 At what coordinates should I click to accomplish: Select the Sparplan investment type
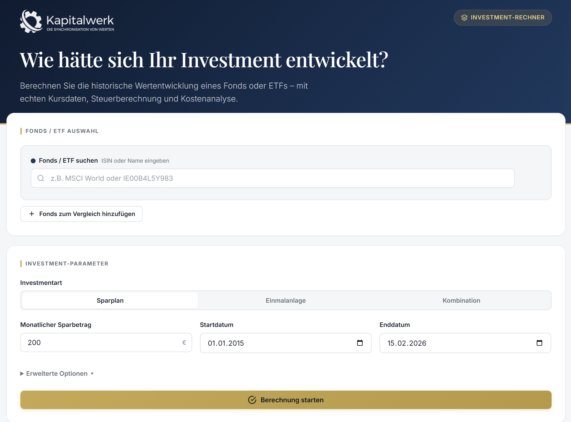(x=110, y=300)
